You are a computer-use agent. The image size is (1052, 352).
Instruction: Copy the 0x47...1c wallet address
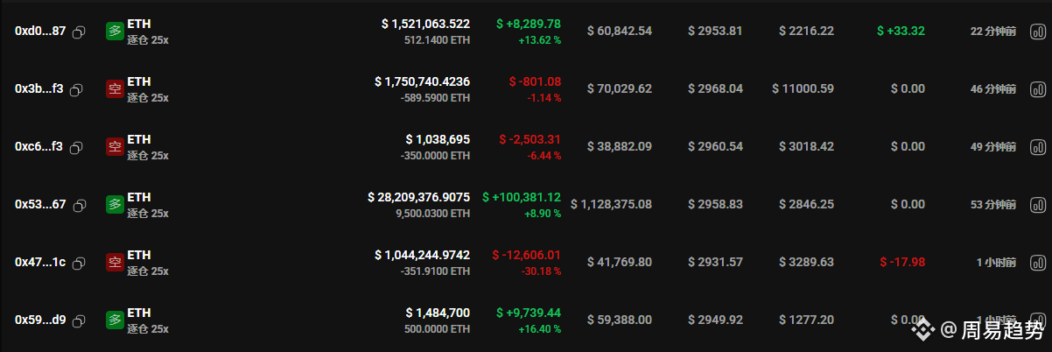click(79, 263)
